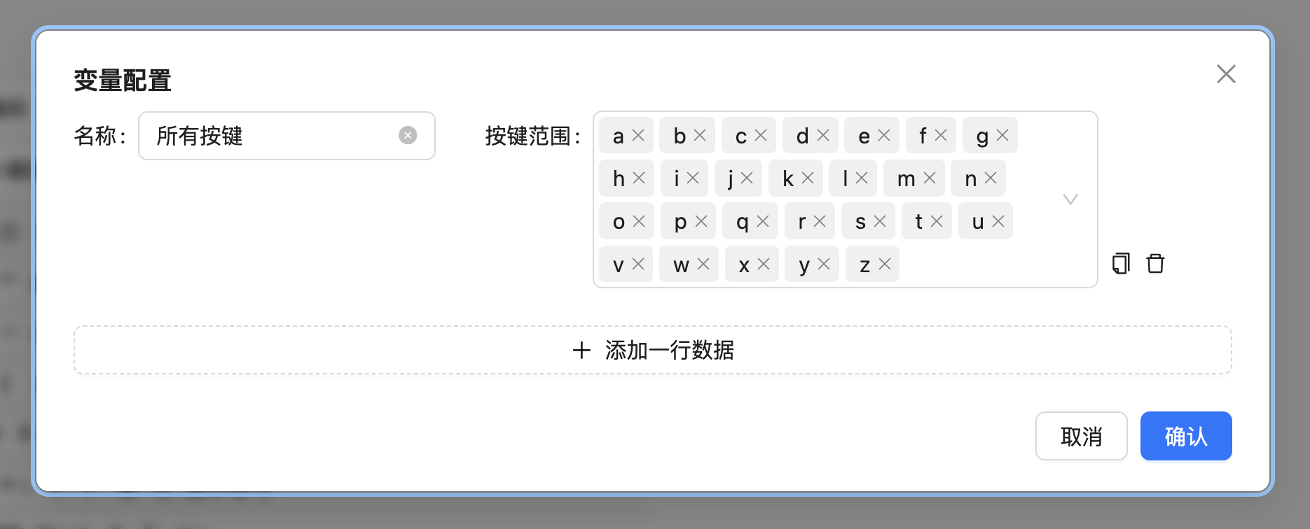Remove the 'e' key tag
Screen dimensions: 1310x529
point(884,136)
